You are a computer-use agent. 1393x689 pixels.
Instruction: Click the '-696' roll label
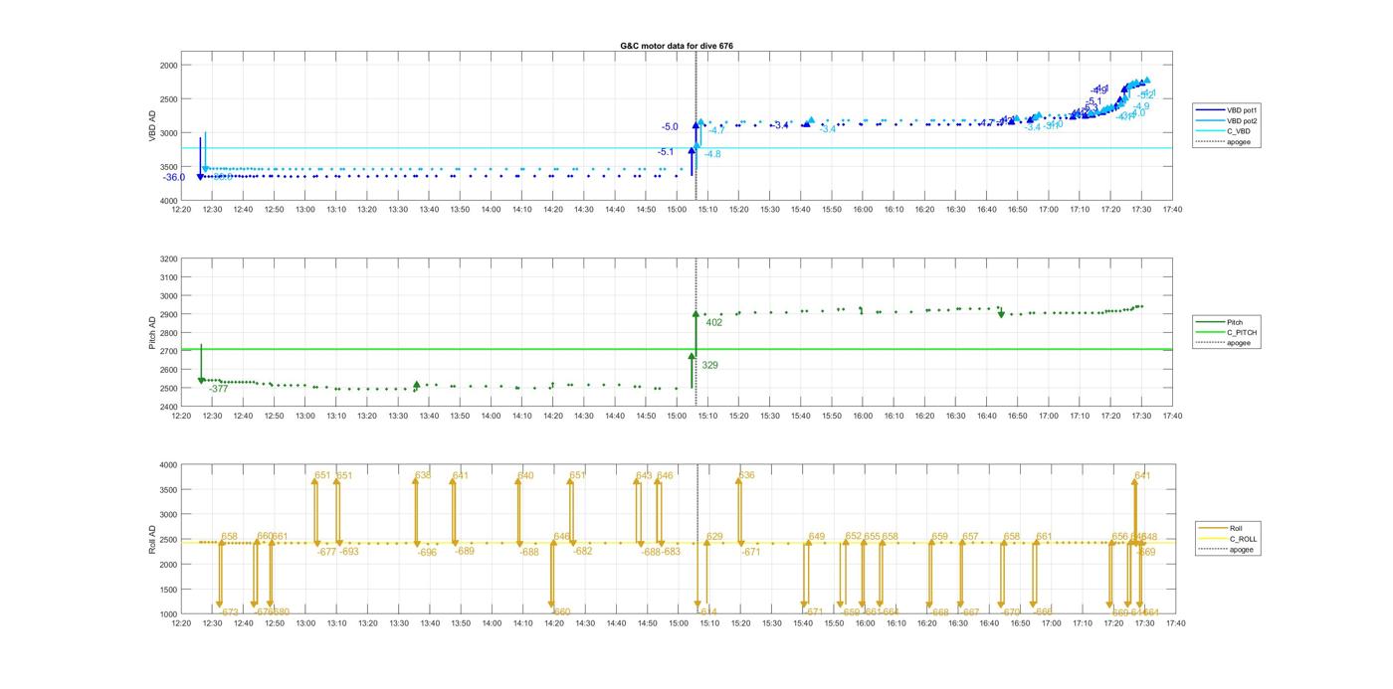[427, 553]
